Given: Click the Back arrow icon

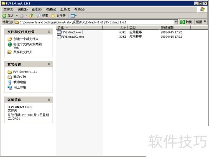Looking at the screenshot, I should [5, 16].
